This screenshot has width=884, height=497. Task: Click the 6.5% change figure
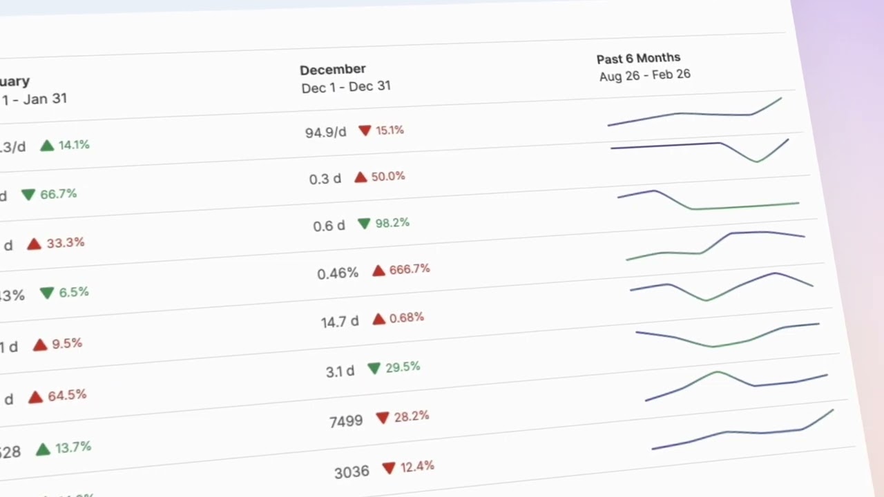tap(74, 292)
